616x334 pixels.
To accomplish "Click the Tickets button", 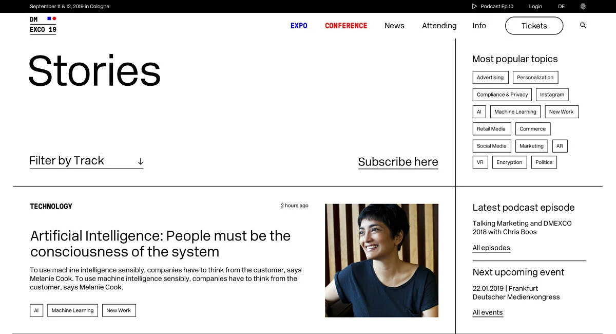I will click(x=534, y=26).
